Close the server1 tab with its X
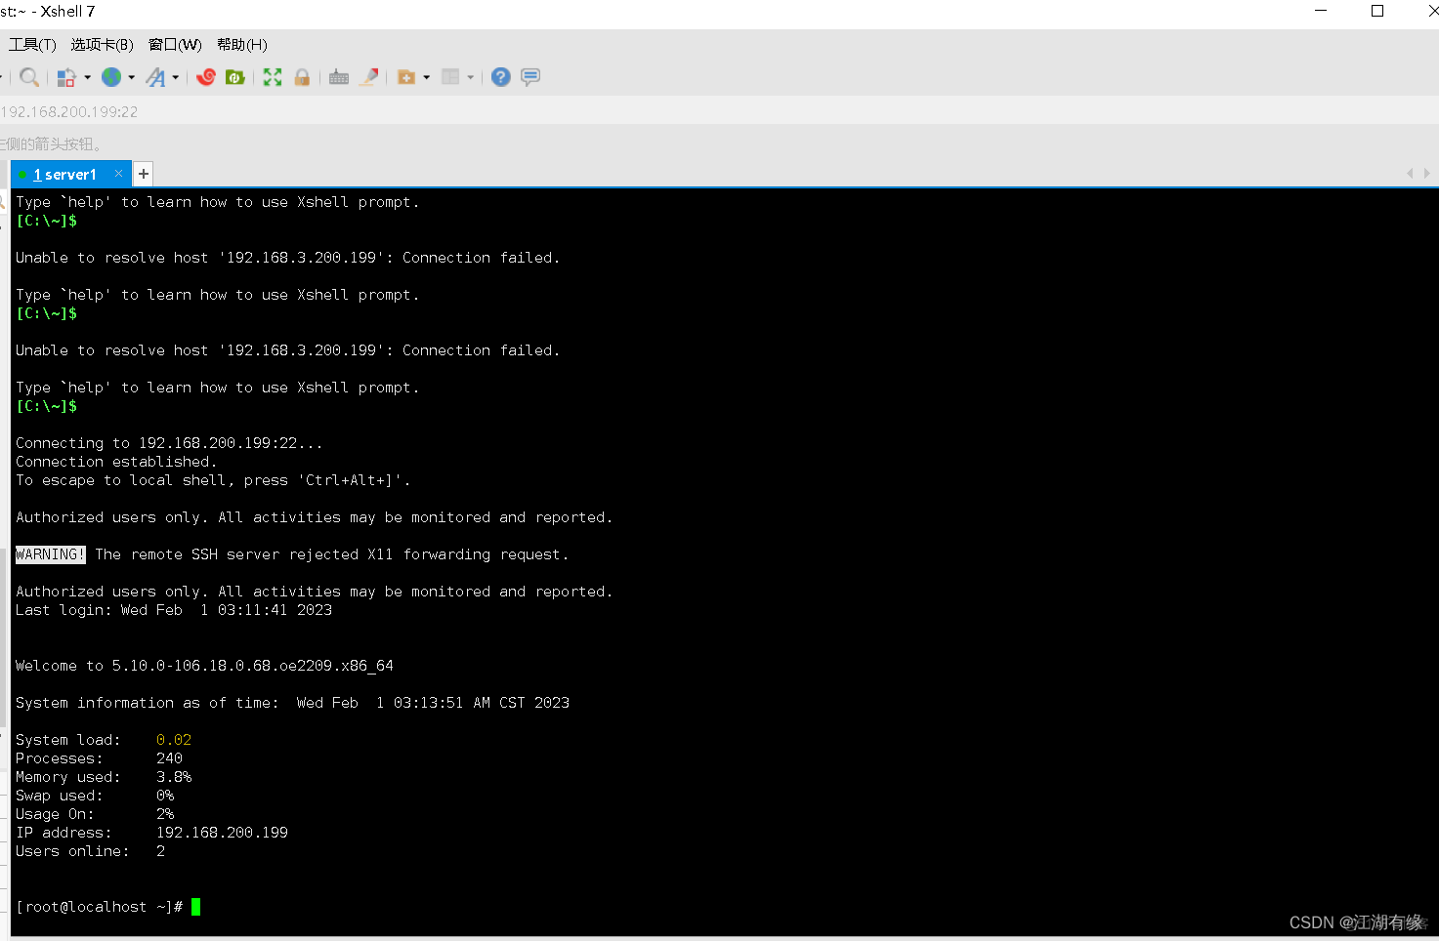Screen dimensions: 1439x941 tap(118, 174)
